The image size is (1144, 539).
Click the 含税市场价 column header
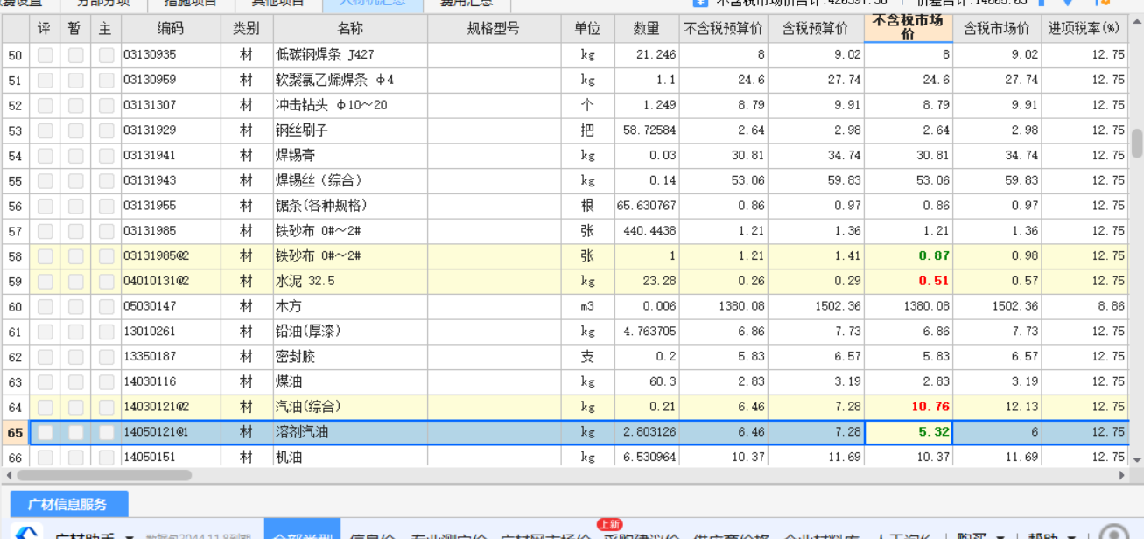click(x=996, y=29)
